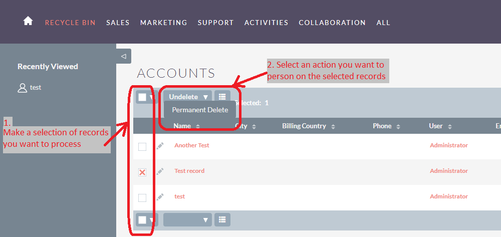This screenshot has height=237, width=501.
Task: Click the pencil icon for the test row
Action: (x=160, y=197)
